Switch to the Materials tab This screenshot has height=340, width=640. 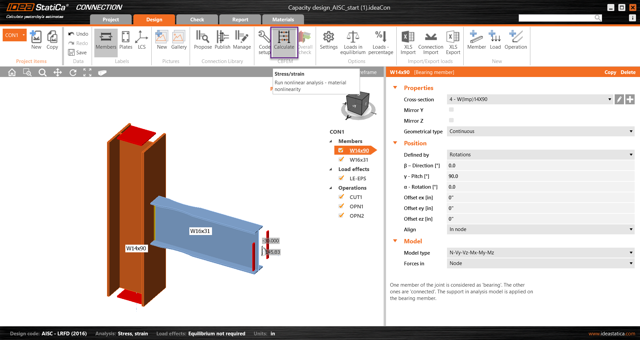(x=283, y=19)
